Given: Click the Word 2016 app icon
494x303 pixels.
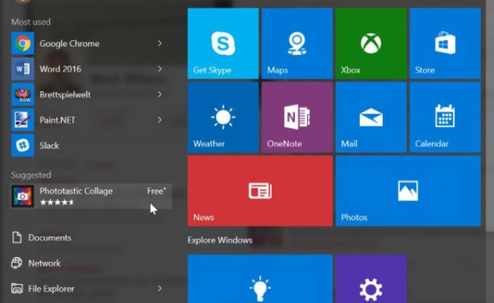Looking at the screenshot, I should coord(23,69).
